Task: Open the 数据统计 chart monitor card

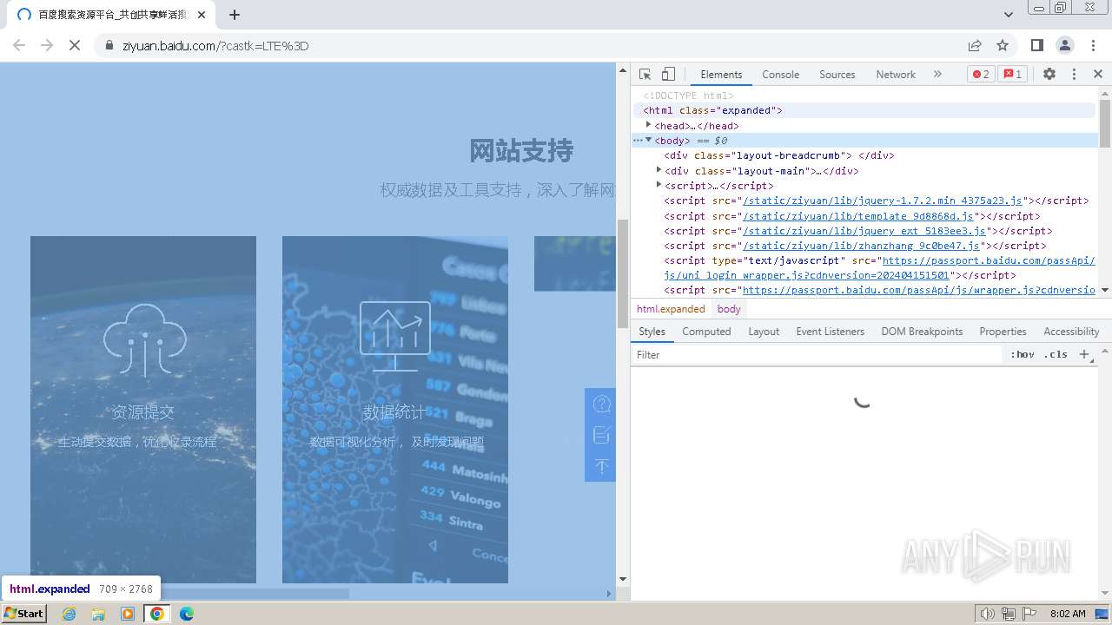Action: pos(395,409)
